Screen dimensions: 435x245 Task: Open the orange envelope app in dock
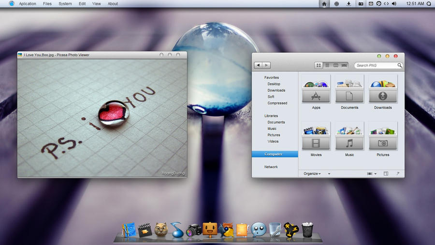[242, 230]
